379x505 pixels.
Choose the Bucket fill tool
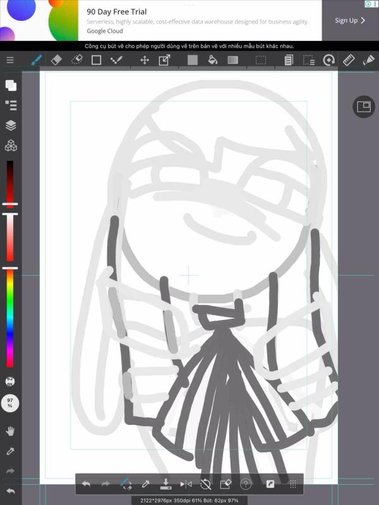tap(213, 60)
